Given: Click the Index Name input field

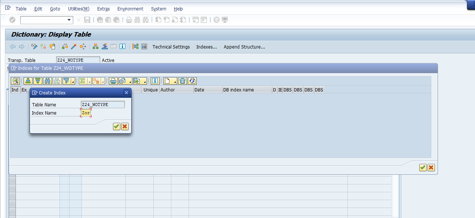Looking at the screenshot, I should pos(86,113).
